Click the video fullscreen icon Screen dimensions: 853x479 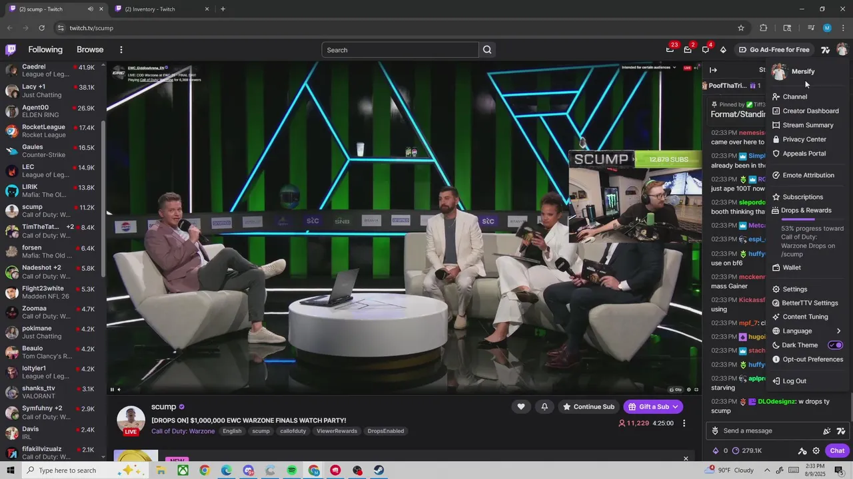point(696,390)
